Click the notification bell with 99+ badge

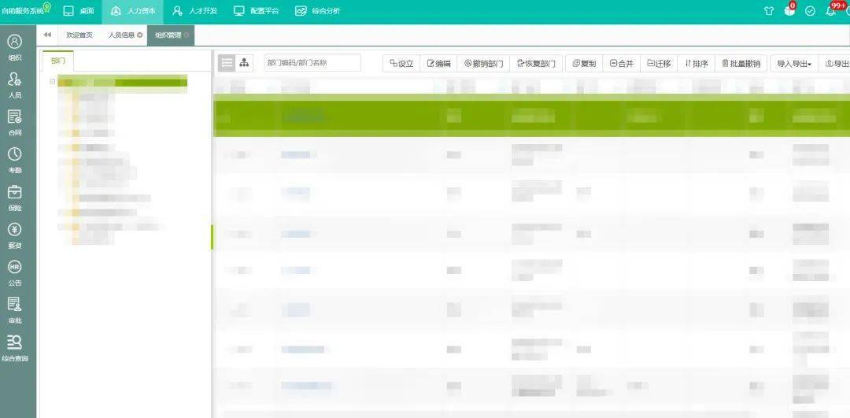pyautogui.click(x=831, y=11)
